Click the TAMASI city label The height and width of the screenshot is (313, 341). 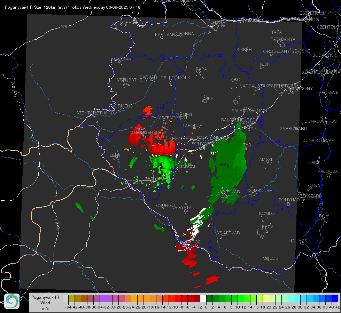tap(264, 159)
